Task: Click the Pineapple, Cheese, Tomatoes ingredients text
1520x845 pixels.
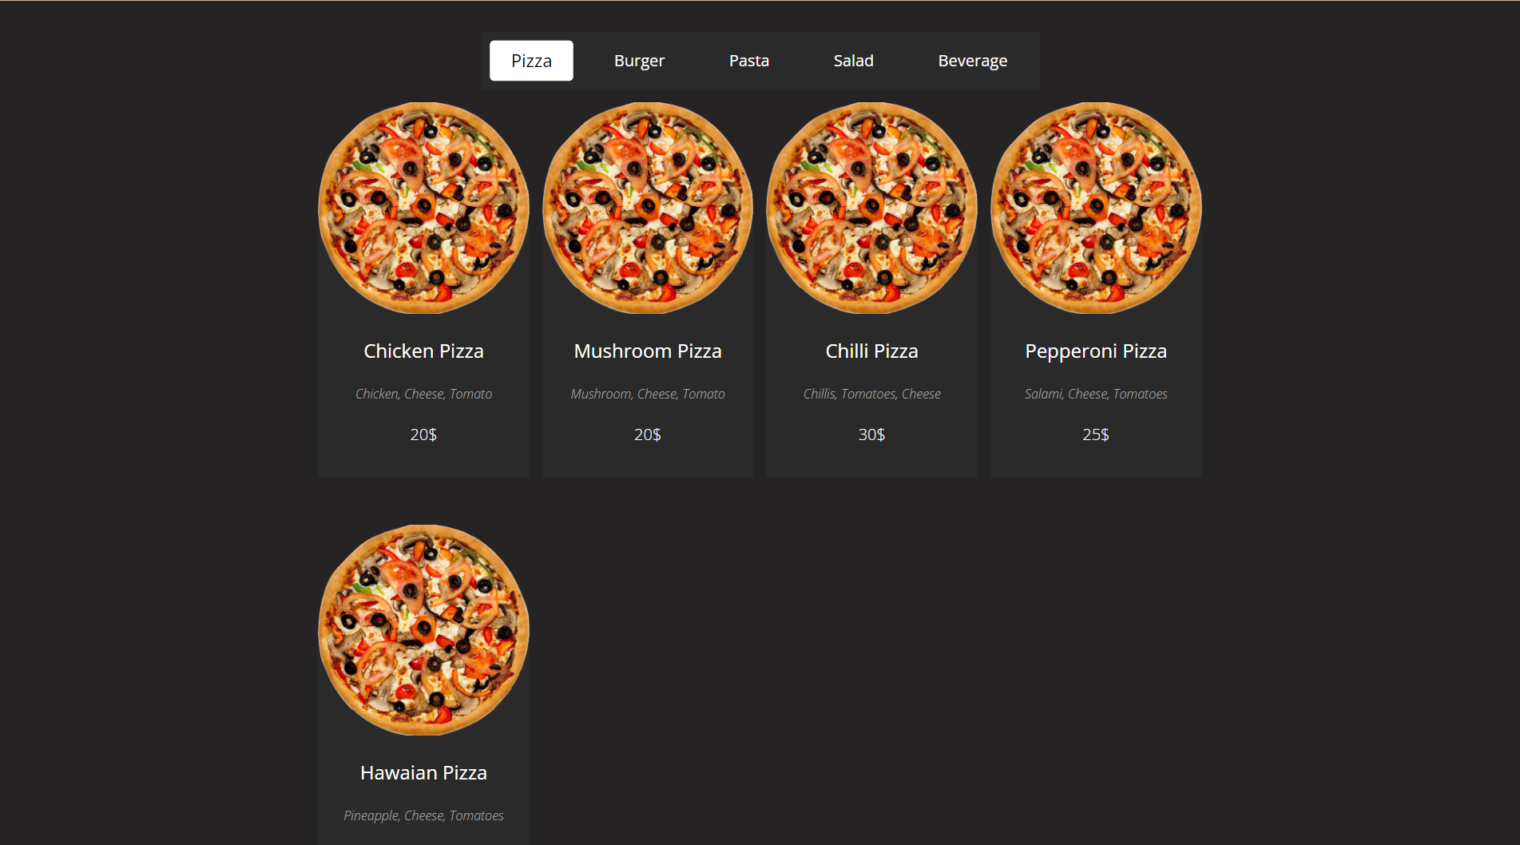Action: tap(423, 815)
